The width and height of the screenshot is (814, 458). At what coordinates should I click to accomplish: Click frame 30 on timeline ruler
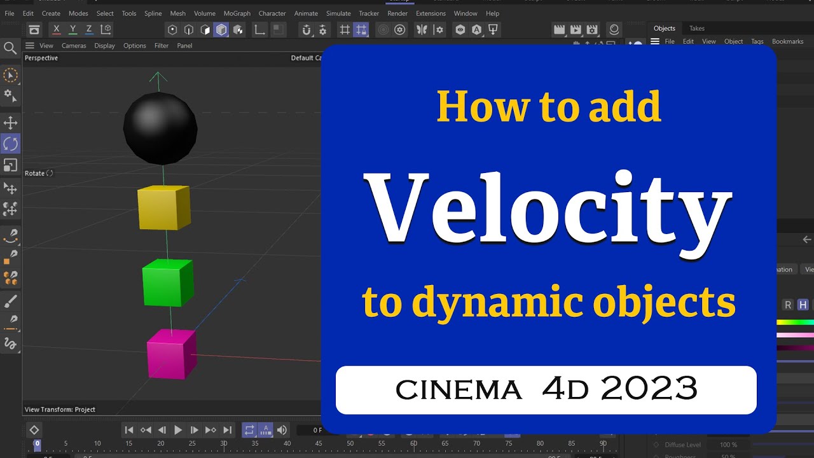pos(224,443)
